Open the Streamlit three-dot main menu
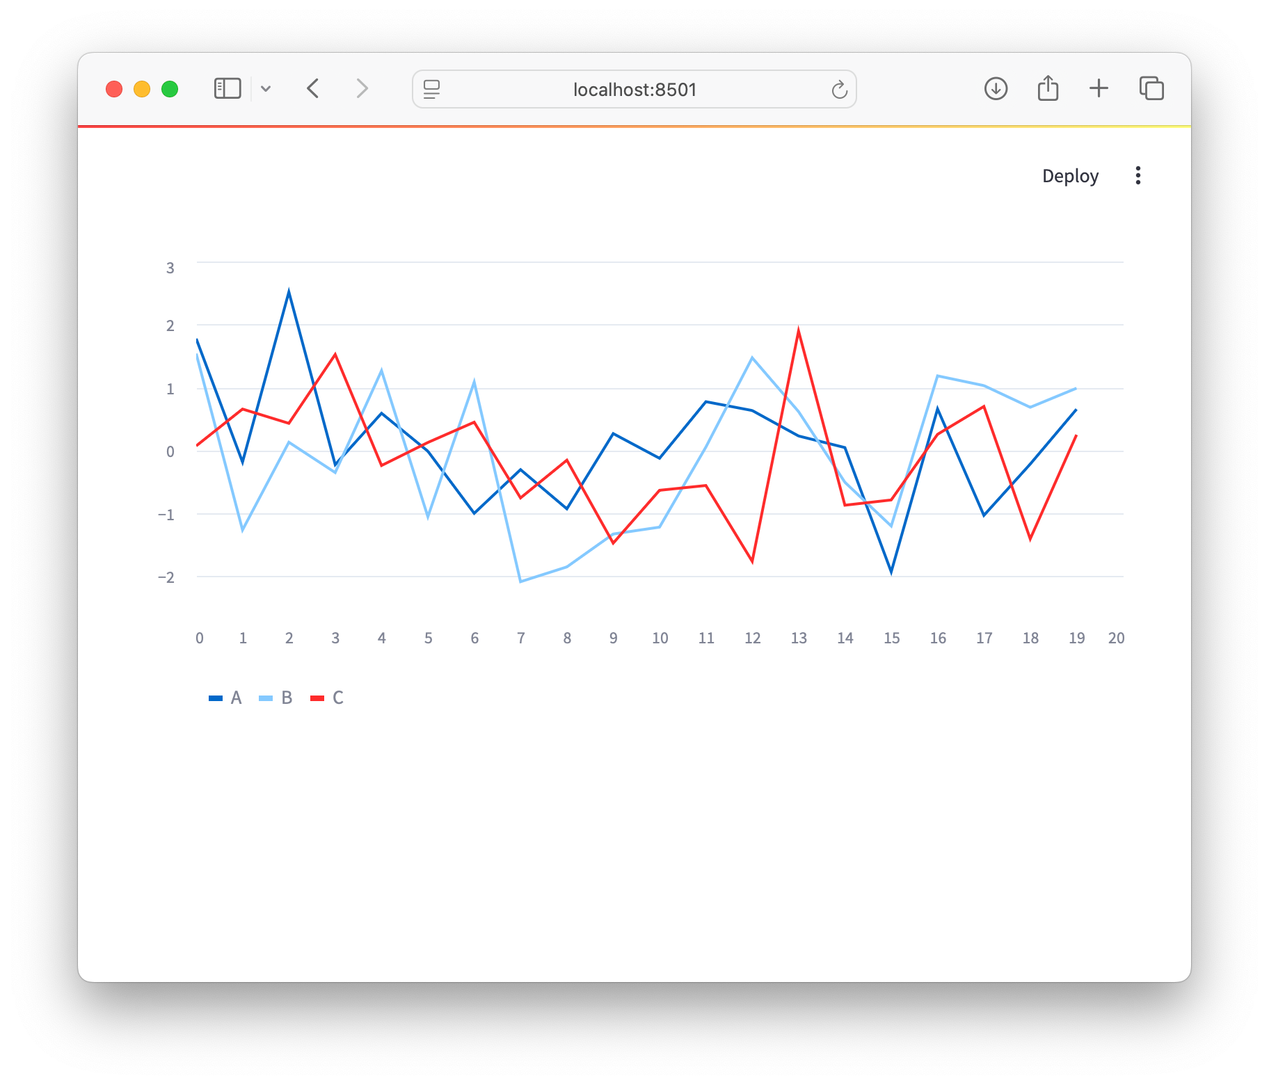 tap(1138, 176)
